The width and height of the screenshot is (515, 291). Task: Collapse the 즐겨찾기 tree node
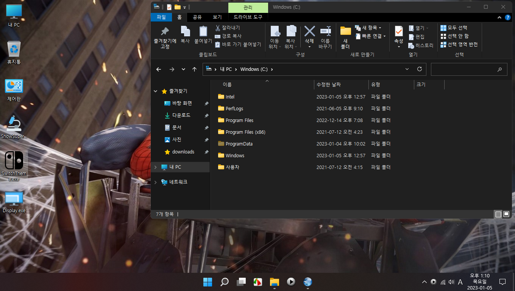tap(156, 91)
